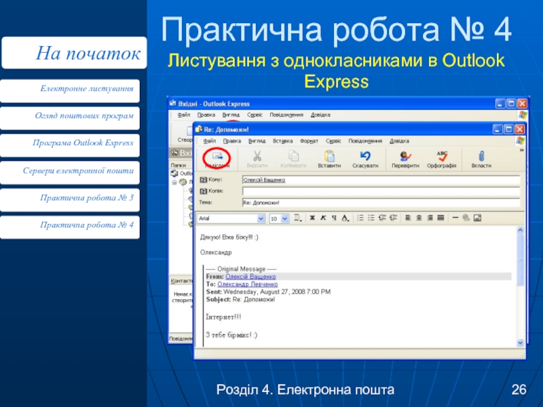Screen dimensions: 543x407
Task: Toggle italic formatting (К) in the format bar
Action: click(x=323, y=218)
